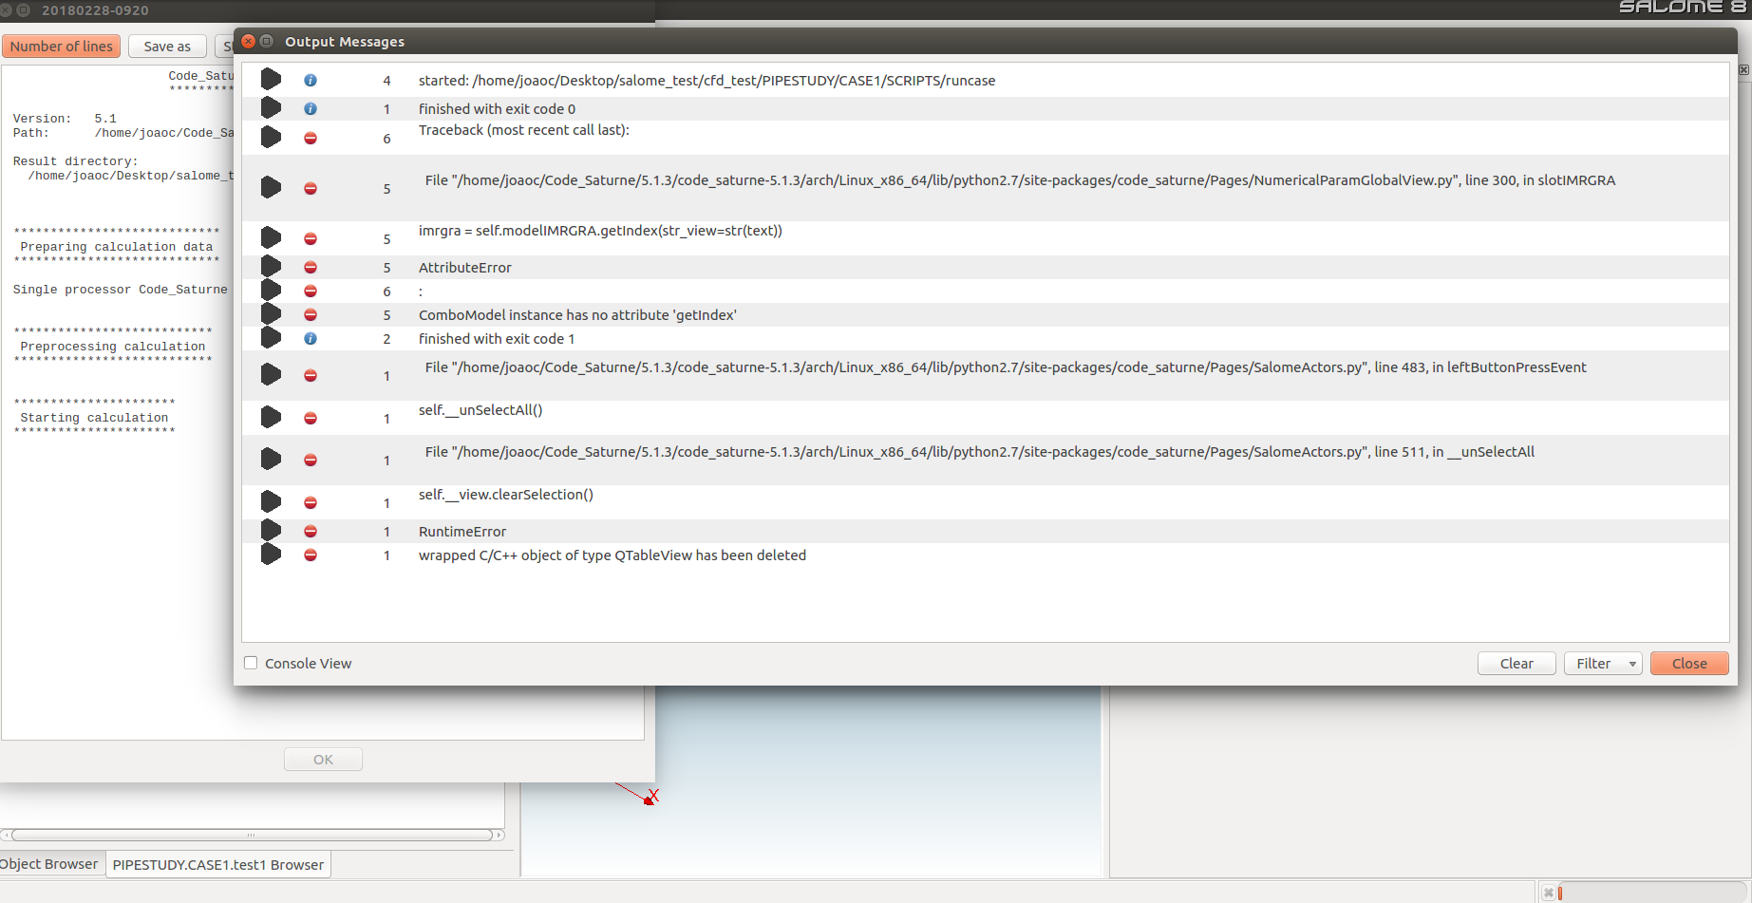Click the error icon beside the RuntimeError message
Screen dimensions: 1752x903
pyautogui.click(x=311, y=532)
